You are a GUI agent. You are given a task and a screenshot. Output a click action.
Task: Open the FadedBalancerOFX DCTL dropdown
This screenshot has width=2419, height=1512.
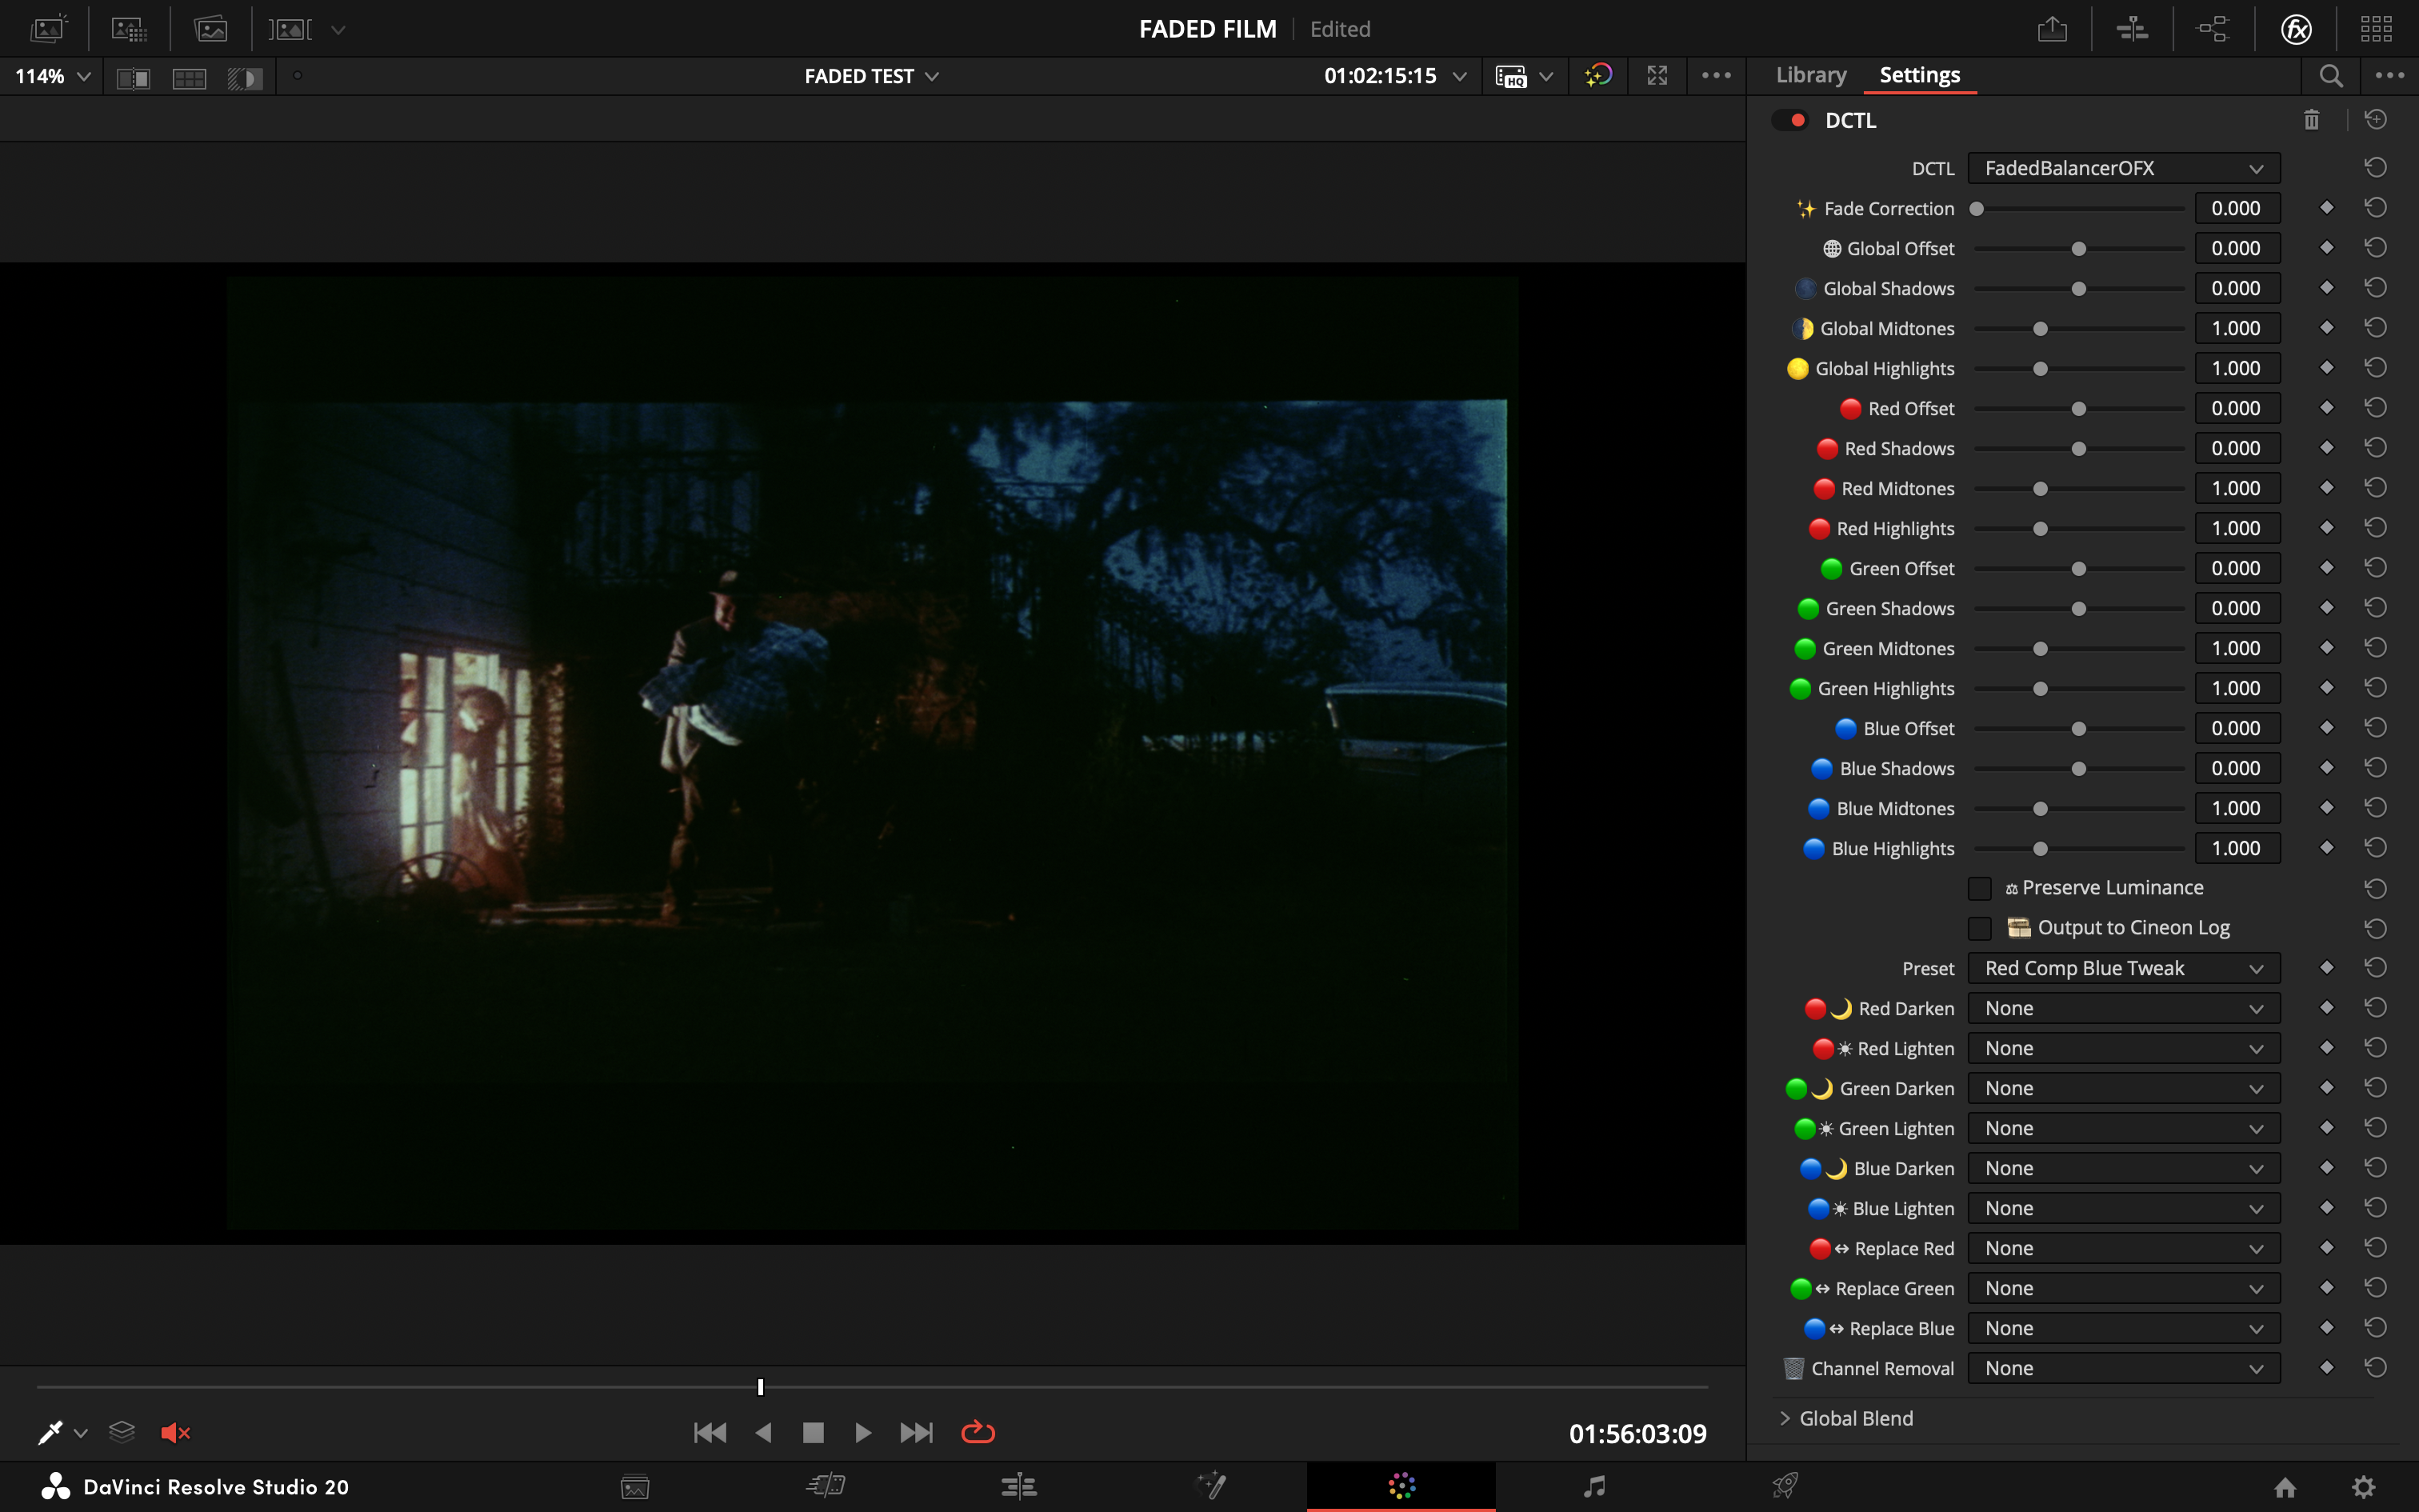(x=2122, y=168)
